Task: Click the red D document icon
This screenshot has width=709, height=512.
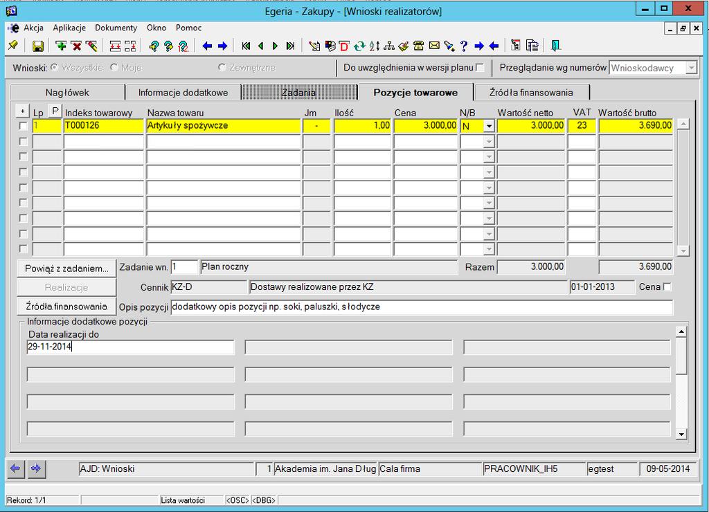Action: click(344, 46)
